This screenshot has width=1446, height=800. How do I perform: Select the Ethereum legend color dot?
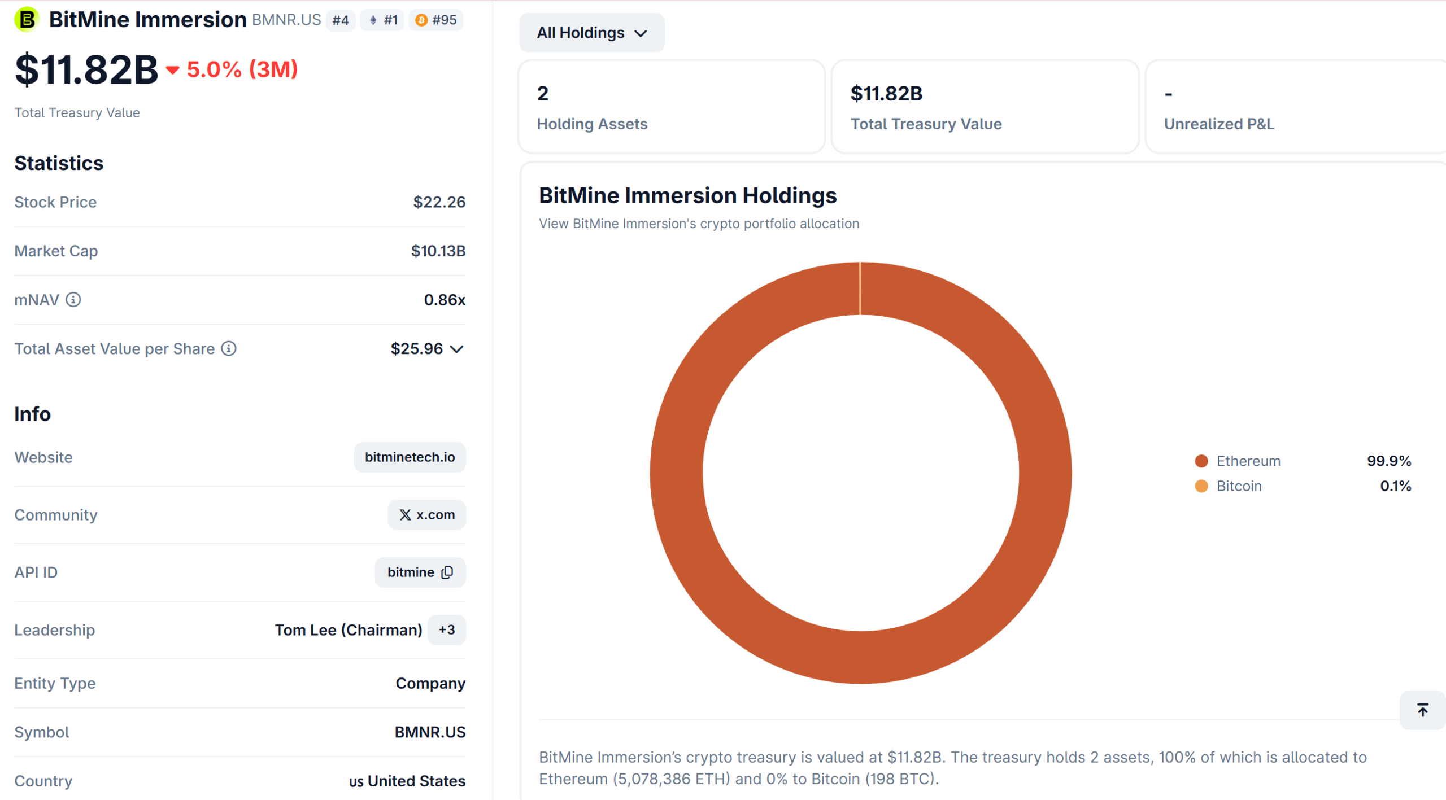click(x=1202, y=461)
